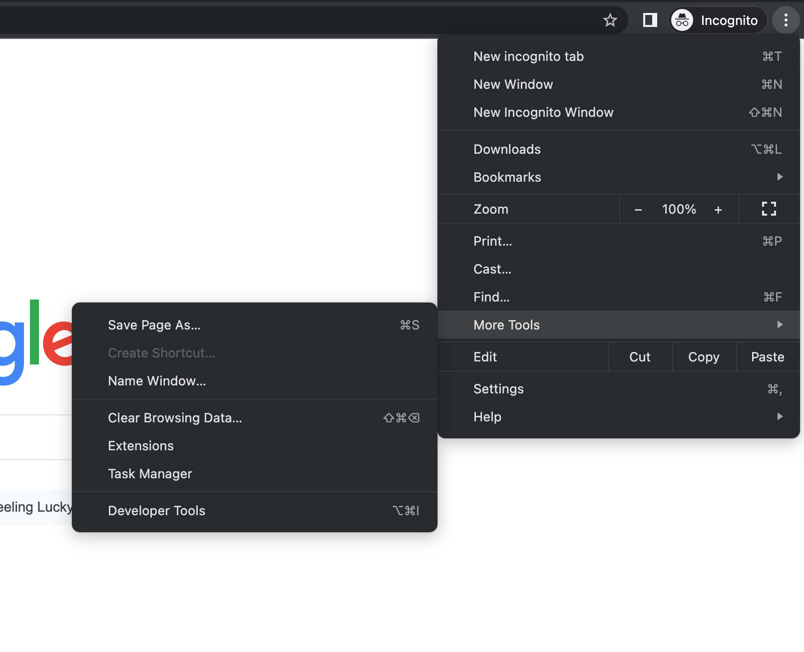This screenshot has height=652, width=804.
Task: Decrease zoom with minus button
Action: pyautogui.click(x=638, y=210)
